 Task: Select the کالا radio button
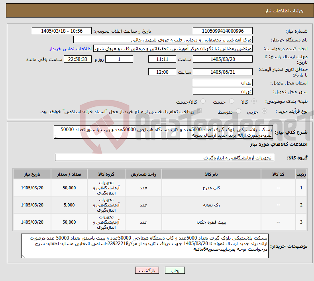click(x=254, y=101)
